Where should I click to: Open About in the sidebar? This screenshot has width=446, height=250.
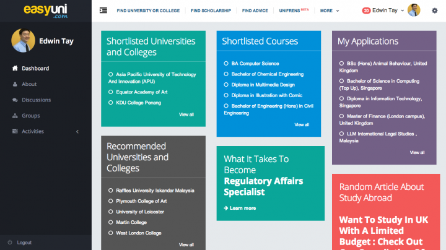pos(29,84)
